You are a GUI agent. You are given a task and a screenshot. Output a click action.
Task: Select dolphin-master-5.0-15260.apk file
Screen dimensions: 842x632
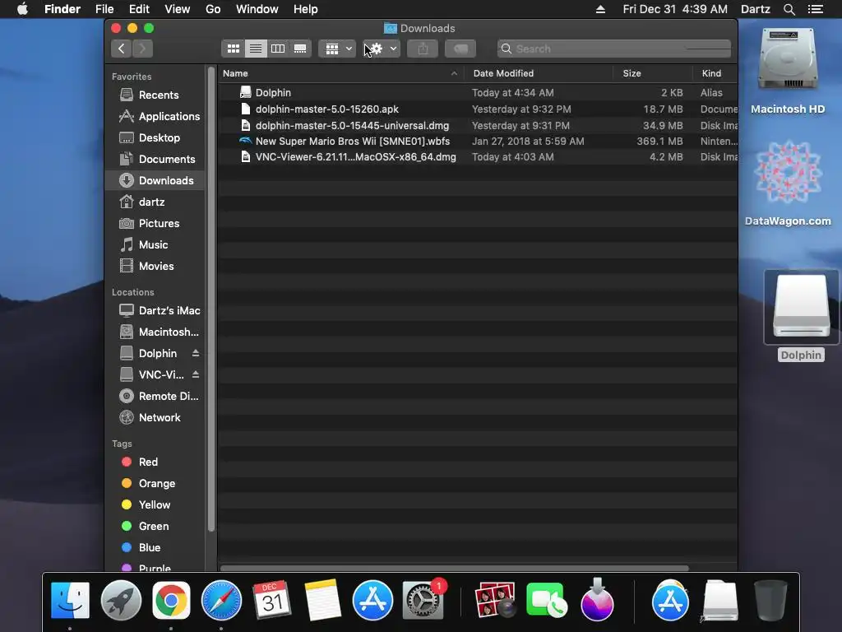(478, 109)
